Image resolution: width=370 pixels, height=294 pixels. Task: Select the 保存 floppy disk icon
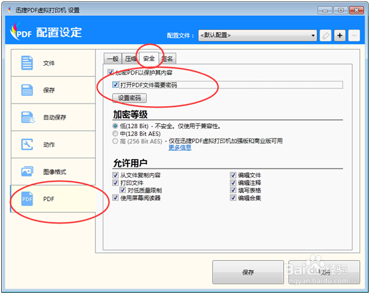pos(27,90)
